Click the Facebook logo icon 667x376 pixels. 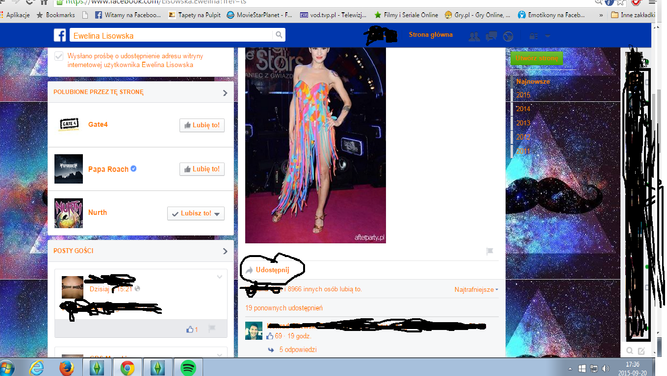[60, 35]
